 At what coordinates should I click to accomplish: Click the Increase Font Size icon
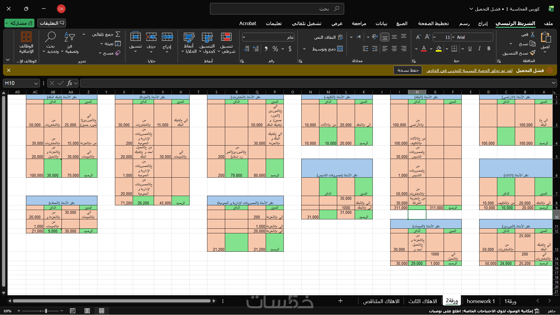(428, 37)
